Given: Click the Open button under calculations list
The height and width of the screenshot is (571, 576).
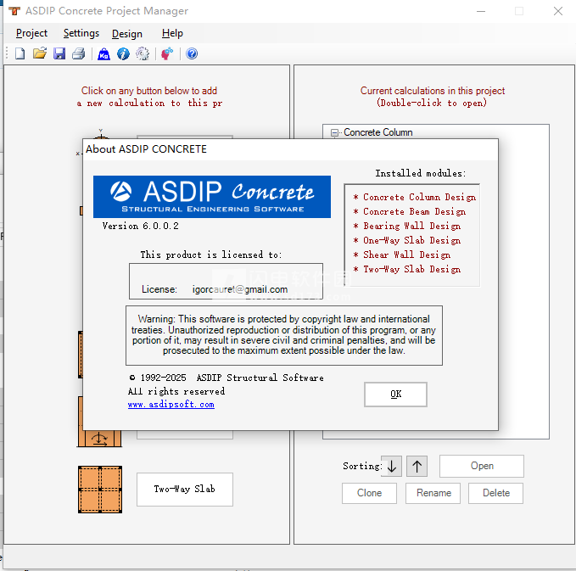Looking at the screenshot, I should point(482,466).
